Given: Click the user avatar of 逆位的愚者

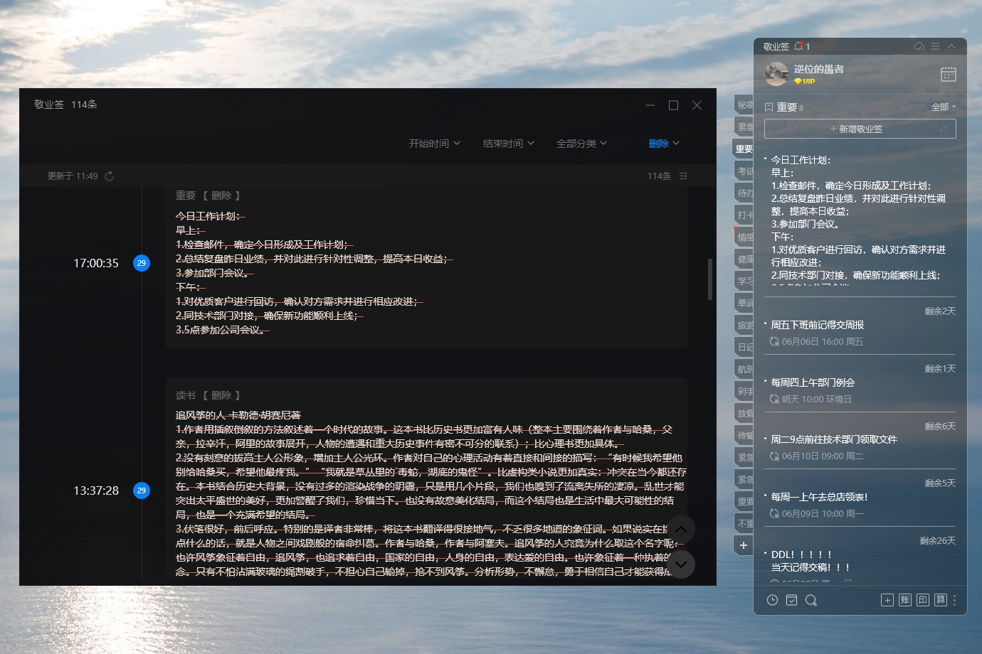Looking at the screenshot, I should point(776,74).
